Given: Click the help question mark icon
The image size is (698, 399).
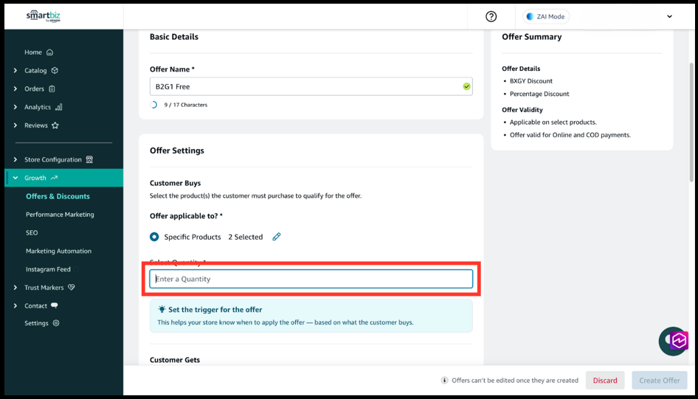Looking at the screenshot, I should [x=491, y=17].
